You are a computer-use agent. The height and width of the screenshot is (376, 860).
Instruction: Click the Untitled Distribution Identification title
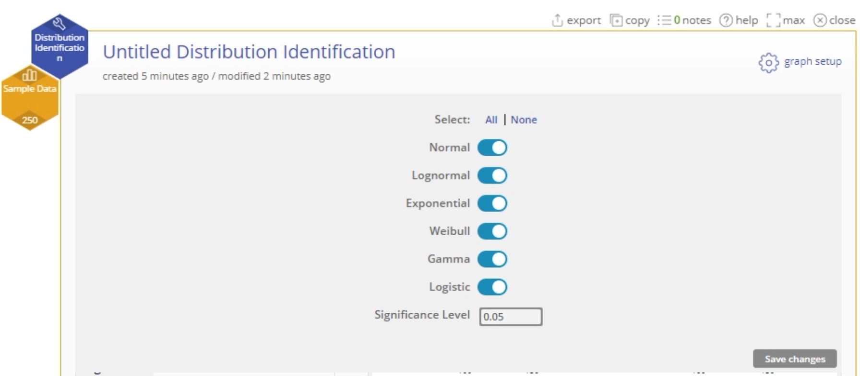pos(249,52)
